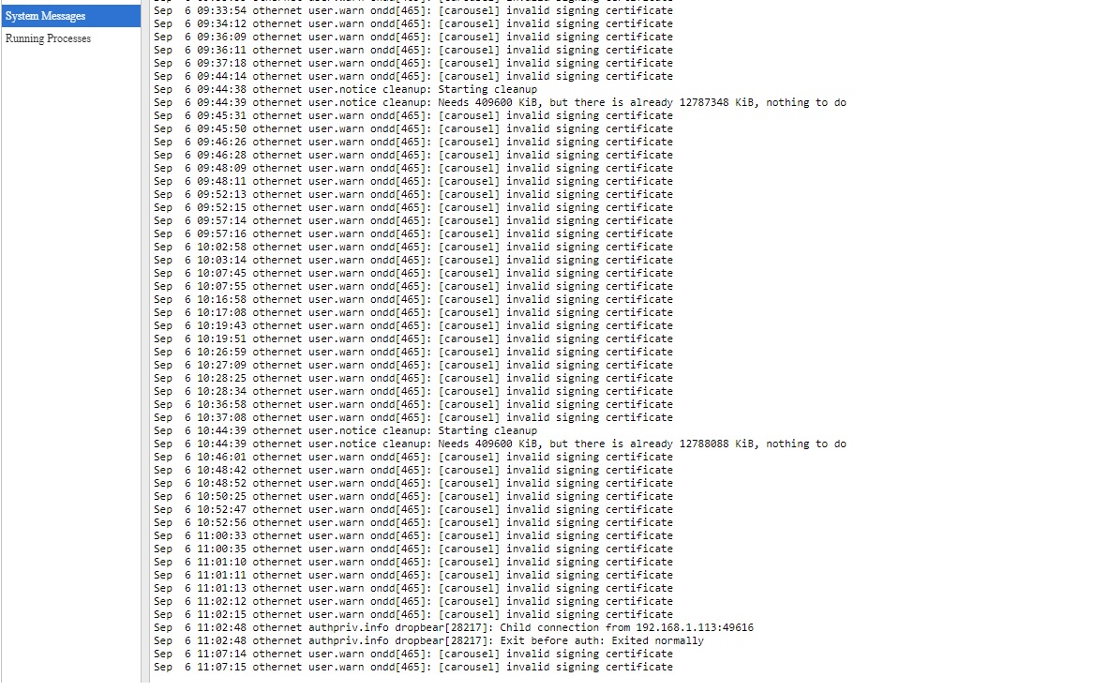
Task: Select the 11:07:15 final log line
Action: pos(413,668)
